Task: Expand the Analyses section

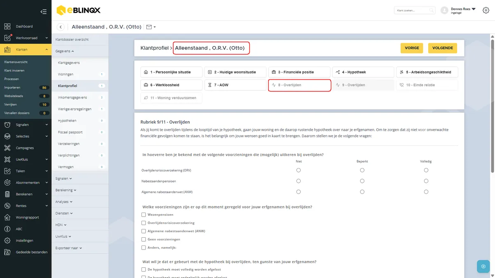Action: pos(64,202)
